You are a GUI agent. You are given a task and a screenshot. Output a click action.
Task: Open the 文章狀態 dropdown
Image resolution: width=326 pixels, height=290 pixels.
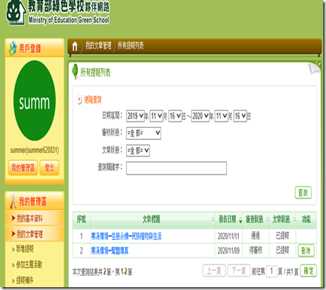pos(138,151)
